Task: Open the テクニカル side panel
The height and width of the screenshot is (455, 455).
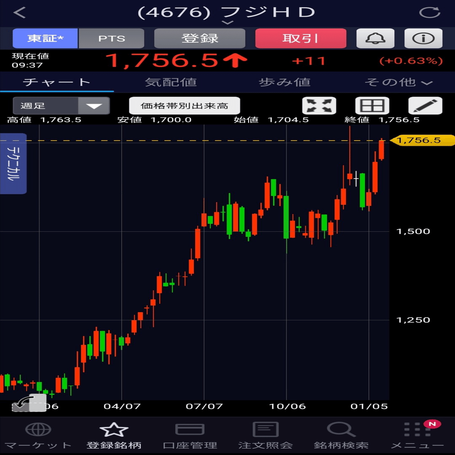Action: 13,163
